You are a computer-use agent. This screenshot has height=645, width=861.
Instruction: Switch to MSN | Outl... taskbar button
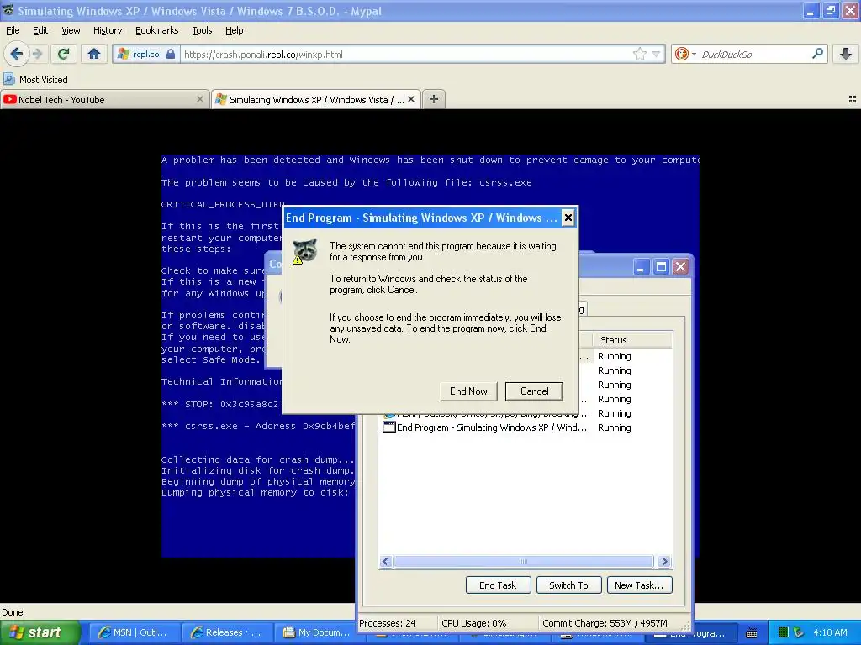tap(135, 632)
